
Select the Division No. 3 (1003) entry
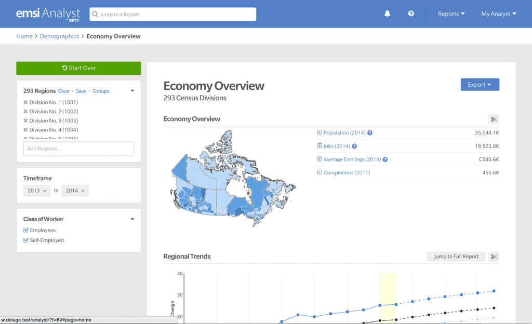(54, 120)
